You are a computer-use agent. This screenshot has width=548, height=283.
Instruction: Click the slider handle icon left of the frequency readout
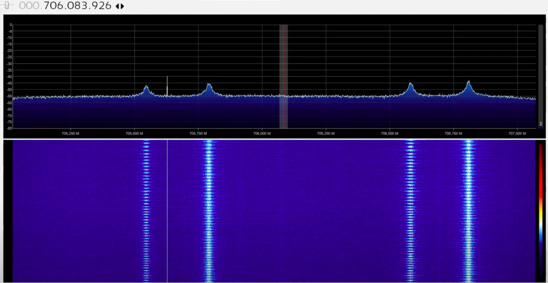click(7, 5)
